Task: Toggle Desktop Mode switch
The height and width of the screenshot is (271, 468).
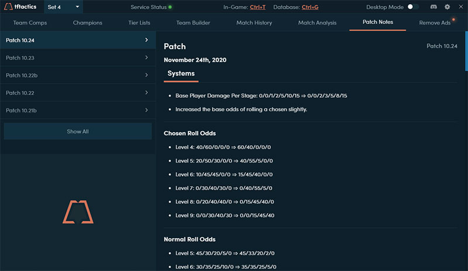Action: click(414, 7)
